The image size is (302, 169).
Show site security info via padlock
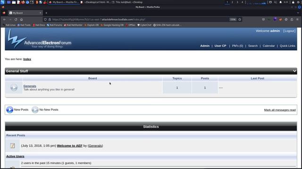point(50,19)
